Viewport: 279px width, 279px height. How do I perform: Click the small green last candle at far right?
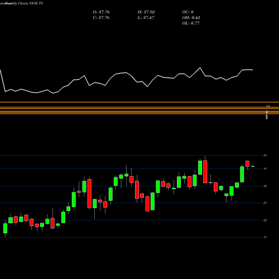coord(253,166)
